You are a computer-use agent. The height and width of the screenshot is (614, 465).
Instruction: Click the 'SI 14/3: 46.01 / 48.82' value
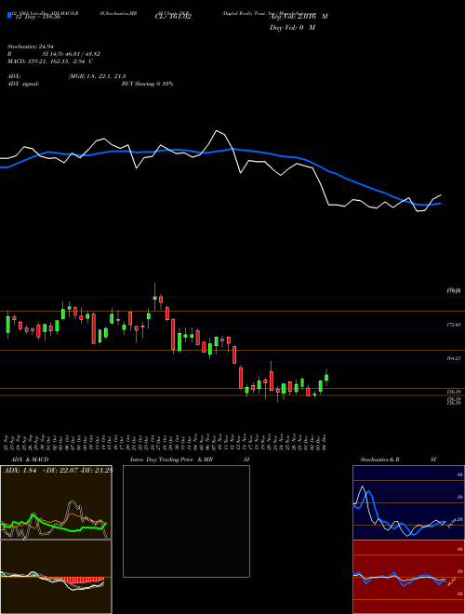pos(72,54)
